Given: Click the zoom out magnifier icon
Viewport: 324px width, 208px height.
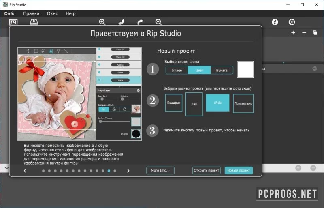Looking at the screenshot, I should pyautogui.click(x=158, y=22).
